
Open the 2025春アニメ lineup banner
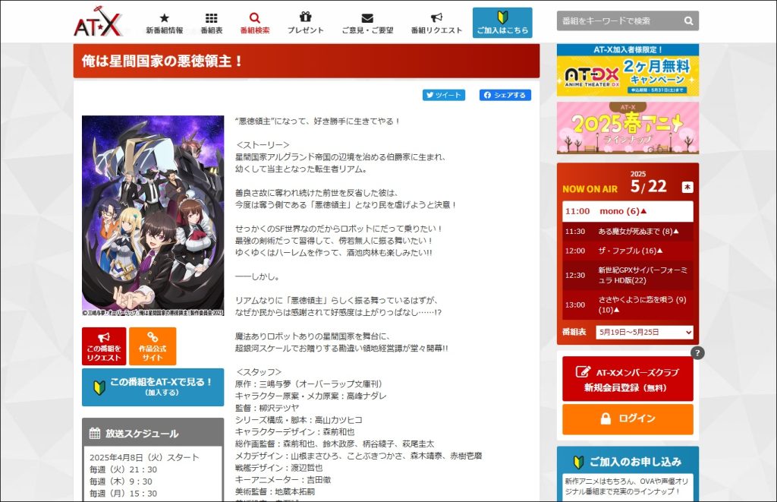627,128
